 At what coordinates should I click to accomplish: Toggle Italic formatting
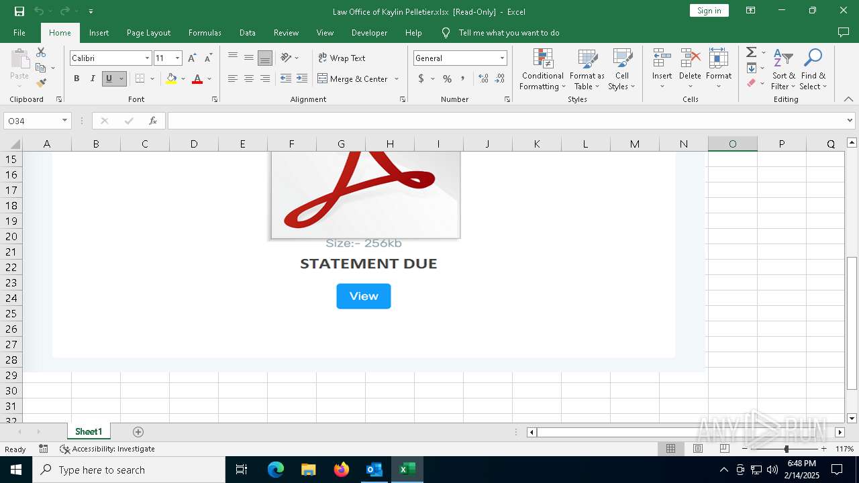(x=93, y=79)
